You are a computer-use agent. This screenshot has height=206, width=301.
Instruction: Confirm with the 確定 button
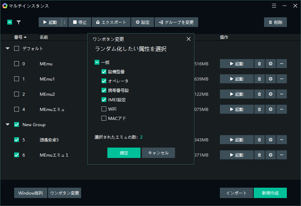click(x=124, y=153)
